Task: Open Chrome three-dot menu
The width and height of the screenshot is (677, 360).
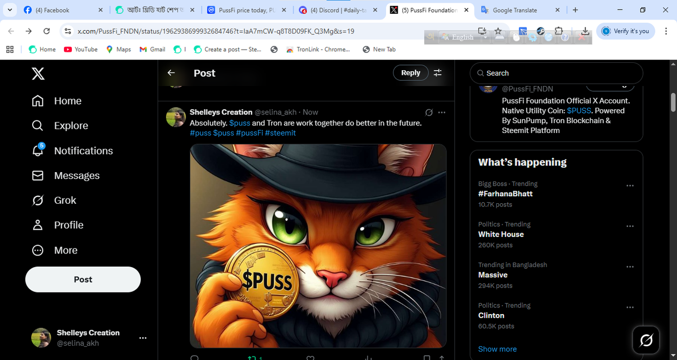Action: [665, 31]
